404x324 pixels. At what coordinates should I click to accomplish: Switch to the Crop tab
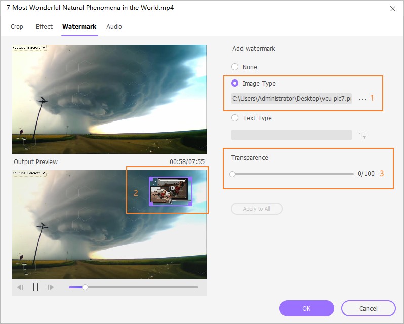tap(17, 26)
